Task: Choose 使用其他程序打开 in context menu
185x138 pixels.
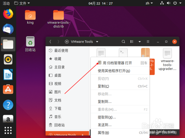Action: point(120,71)
